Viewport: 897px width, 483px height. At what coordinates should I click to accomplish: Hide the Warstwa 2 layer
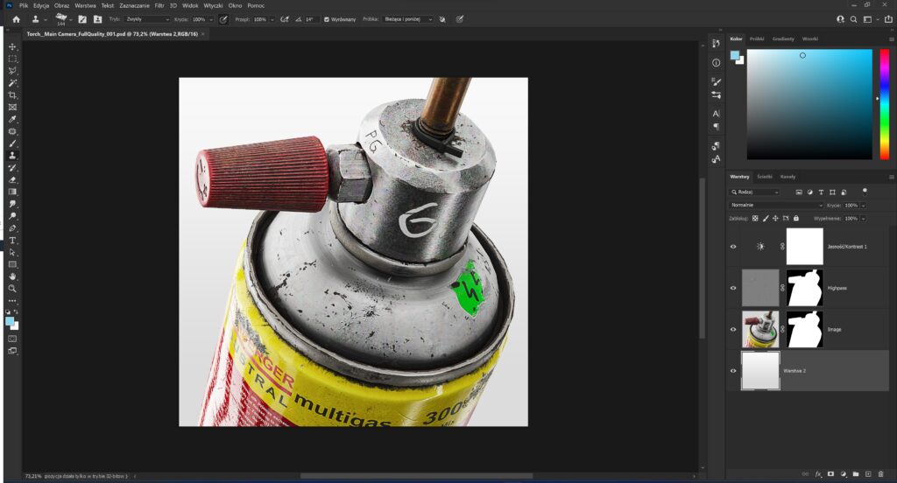(x=733, y=370)
